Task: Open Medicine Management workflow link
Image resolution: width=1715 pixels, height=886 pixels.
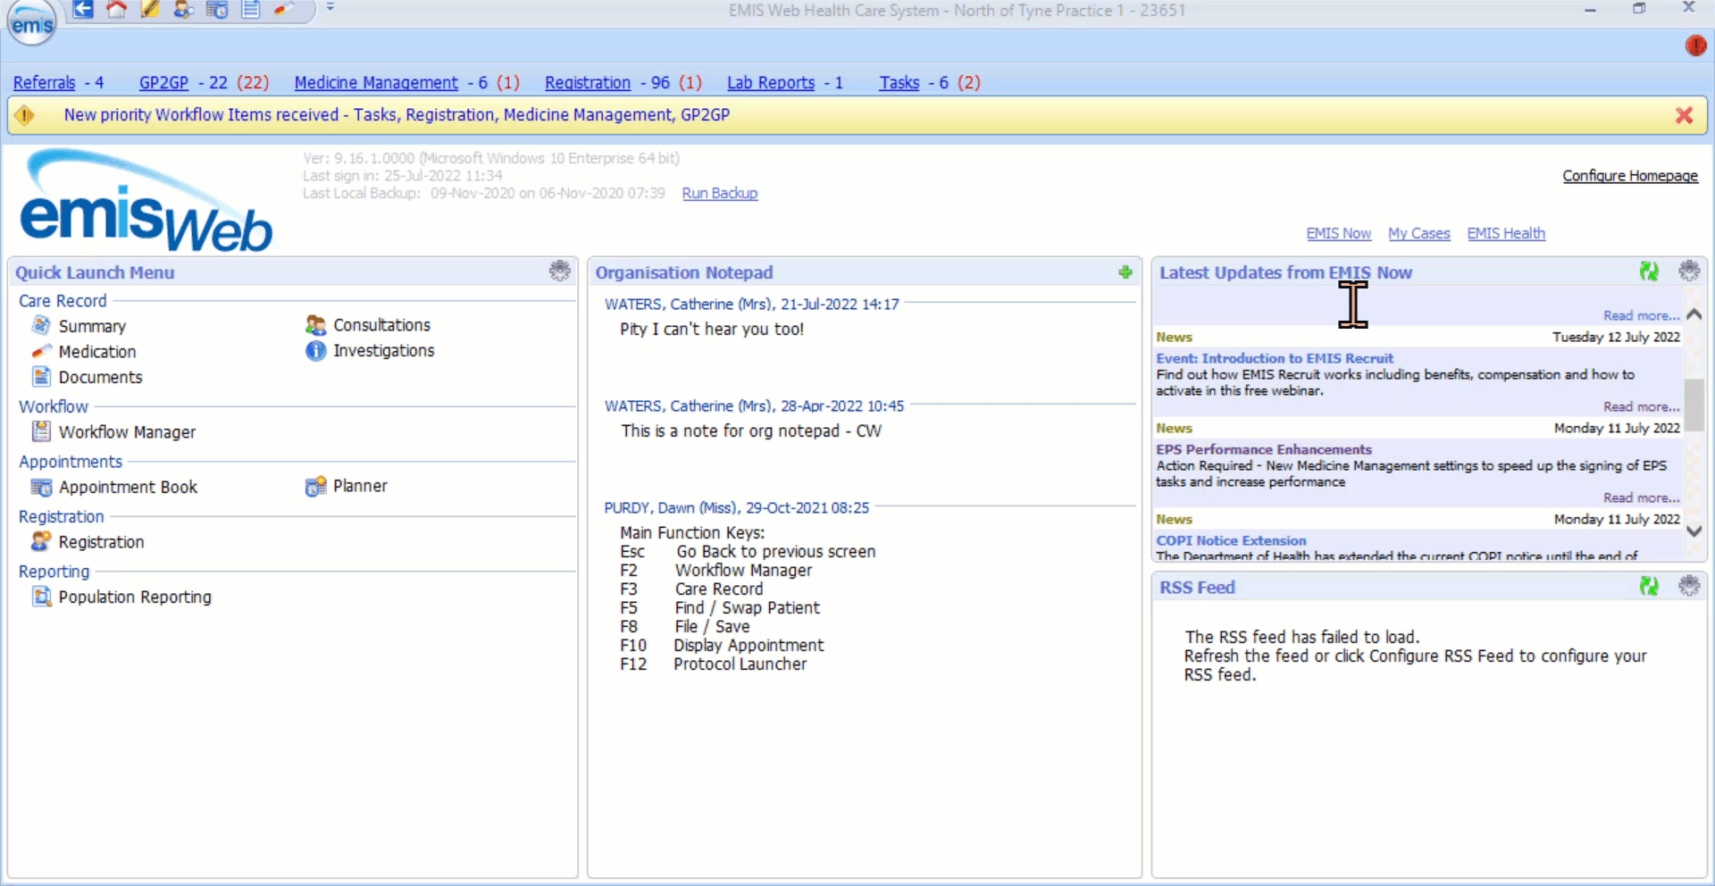Action: coord(376,82)
